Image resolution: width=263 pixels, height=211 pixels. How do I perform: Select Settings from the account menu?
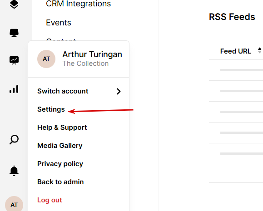pyautogui.click(x=51, y=109)
